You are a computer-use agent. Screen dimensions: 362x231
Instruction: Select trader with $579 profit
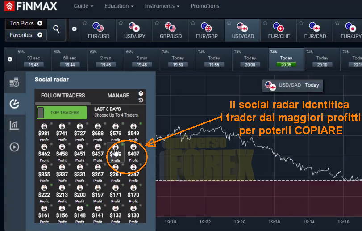pos(116,133)
